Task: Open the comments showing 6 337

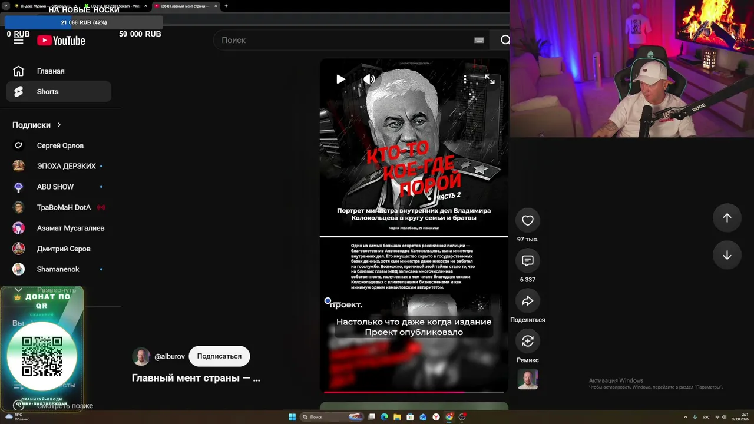Action: pyautogui.click(x=528, y=260)
